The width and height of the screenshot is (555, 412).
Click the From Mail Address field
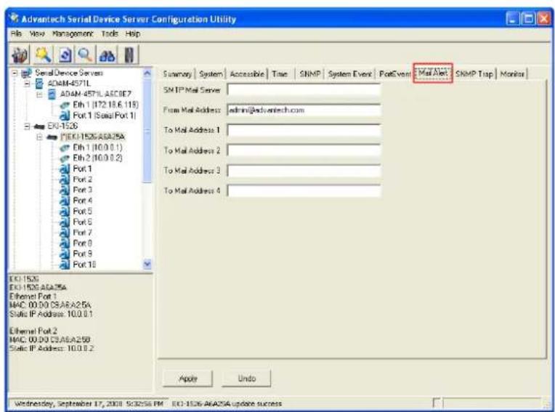pos(304,110)
